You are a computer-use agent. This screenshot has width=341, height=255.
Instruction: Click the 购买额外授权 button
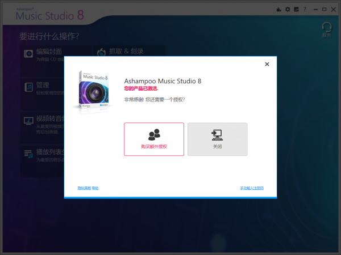click(154, 139)
